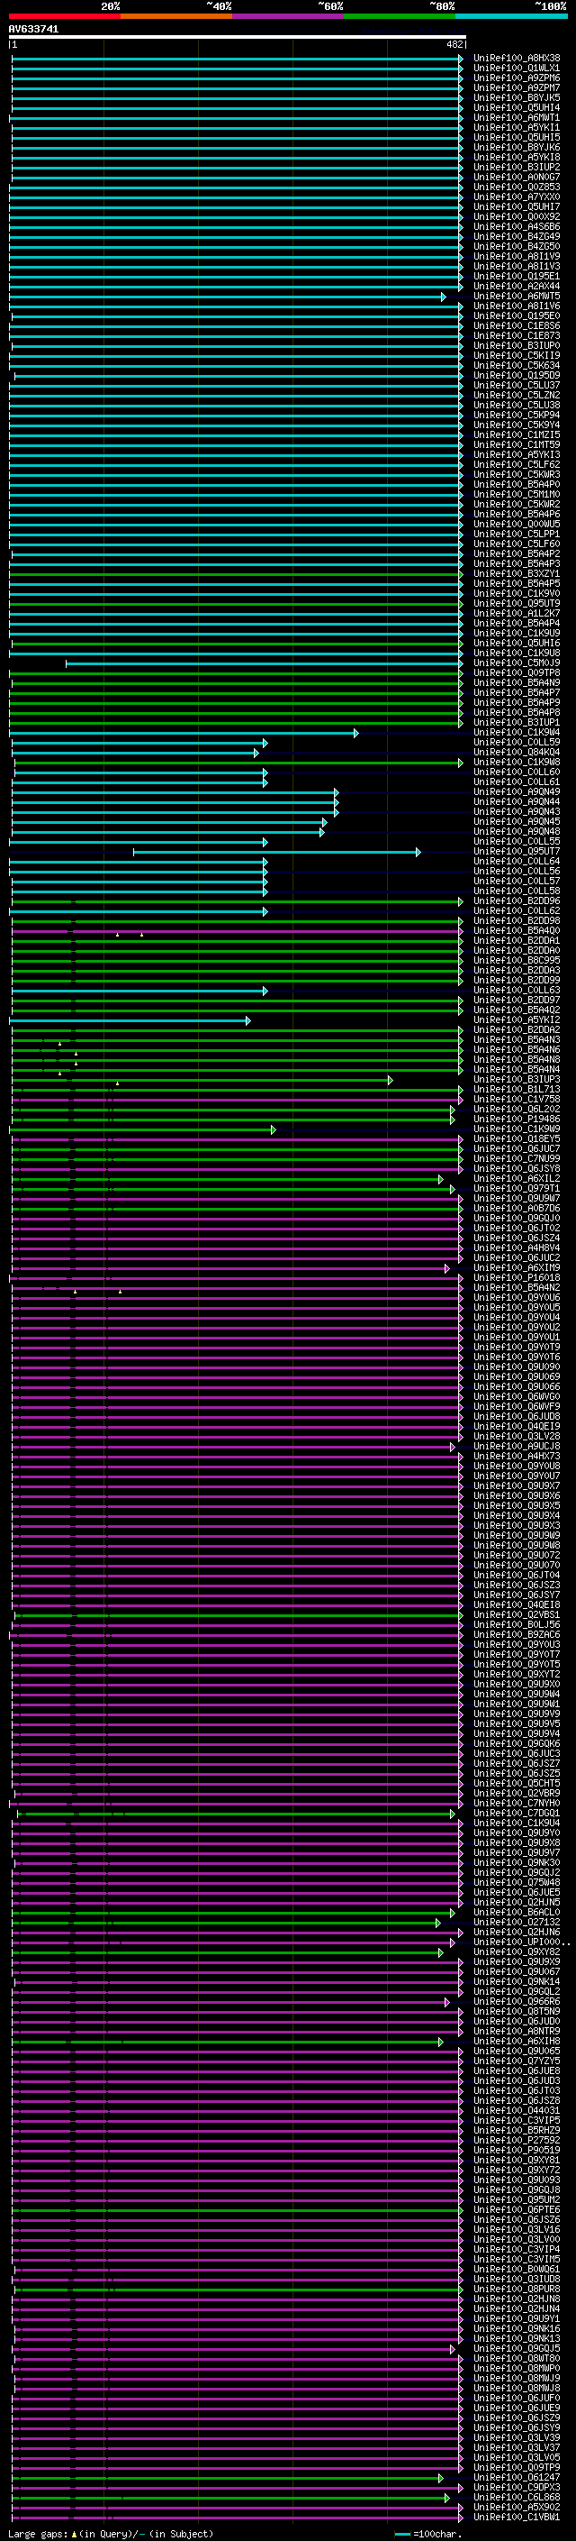Click the short cyan bar for UniRef100_Q95UT7

coord(276,853)
